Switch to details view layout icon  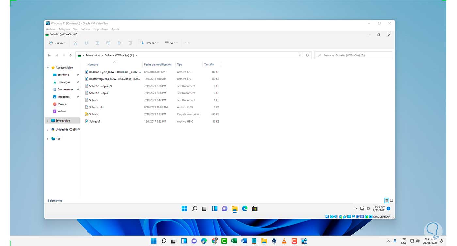[386, 201]
